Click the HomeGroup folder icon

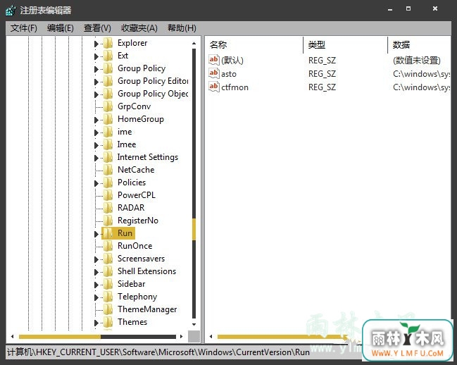[108, 119]
